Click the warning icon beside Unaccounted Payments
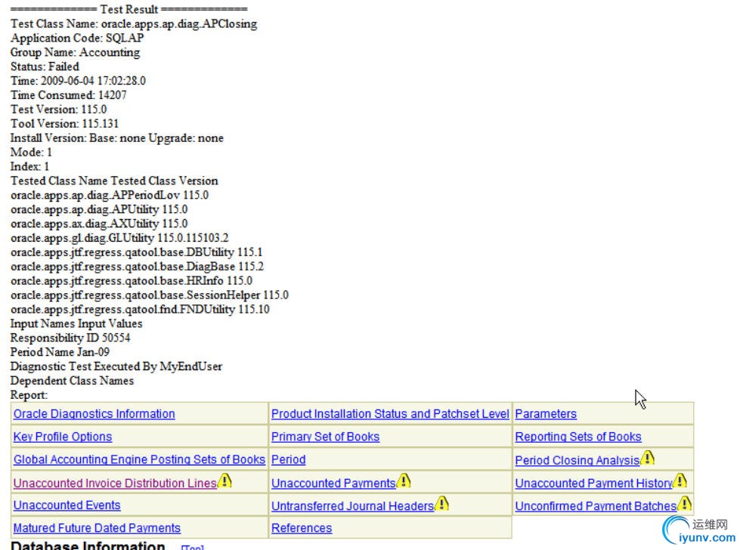Image resolution: width=740 pixels, height=550 pixels. [x=404, y=480]
